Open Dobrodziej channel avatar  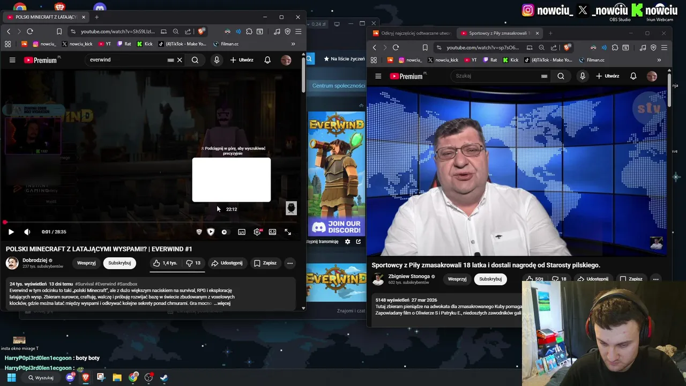tap(12, 263)
